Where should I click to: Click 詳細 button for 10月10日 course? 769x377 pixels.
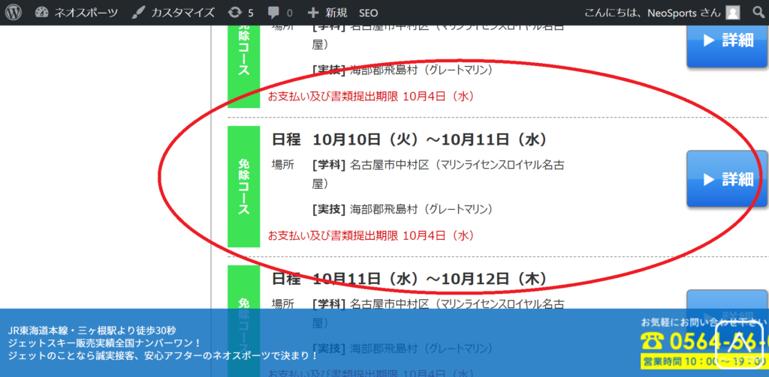[727, 178]
